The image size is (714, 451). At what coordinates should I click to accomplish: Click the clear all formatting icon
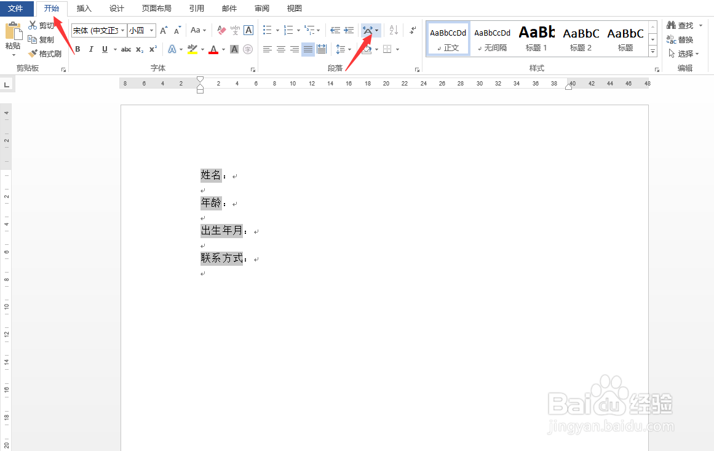pos(221,30)
